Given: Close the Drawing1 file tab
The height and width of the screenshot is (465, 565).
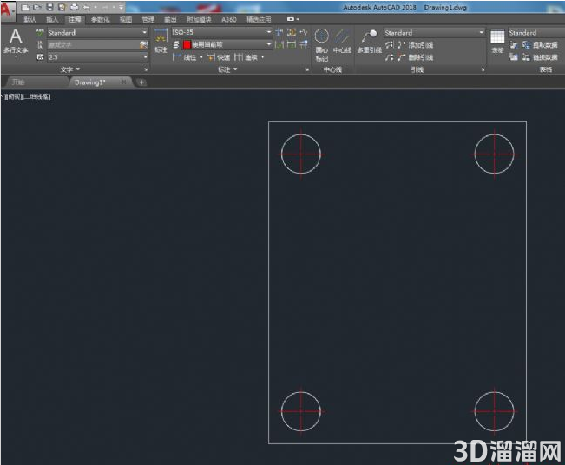Looking at the screenshot, I should [x=123, y=82].
